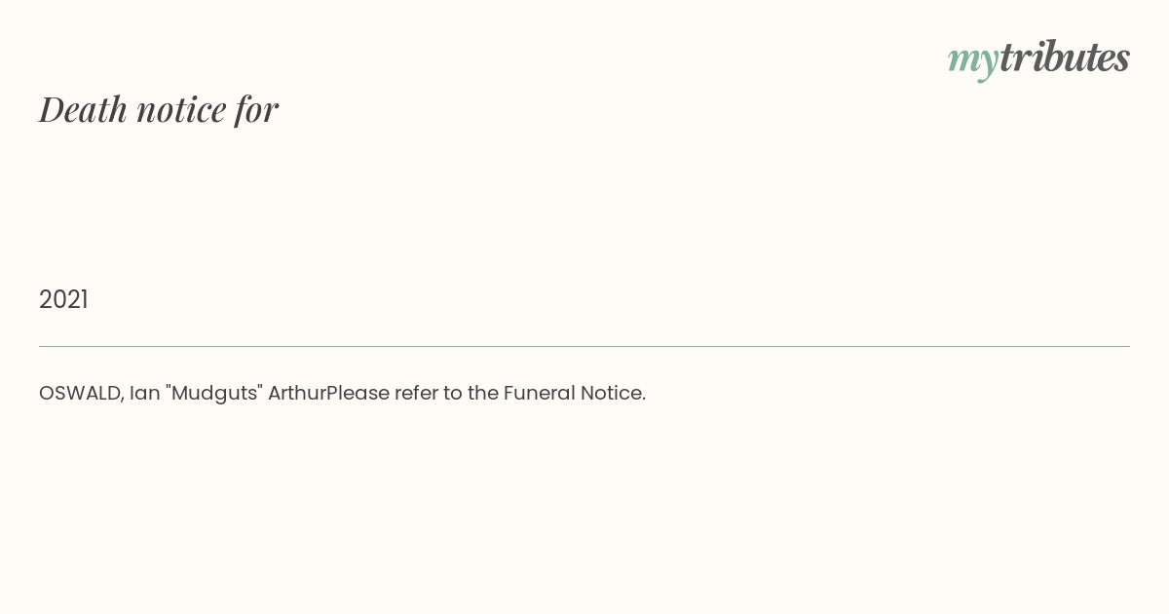Image resolution: width=1169 pixels, height=614 pixels.
Task: Click the surname OSWALD
Action: 79,393
